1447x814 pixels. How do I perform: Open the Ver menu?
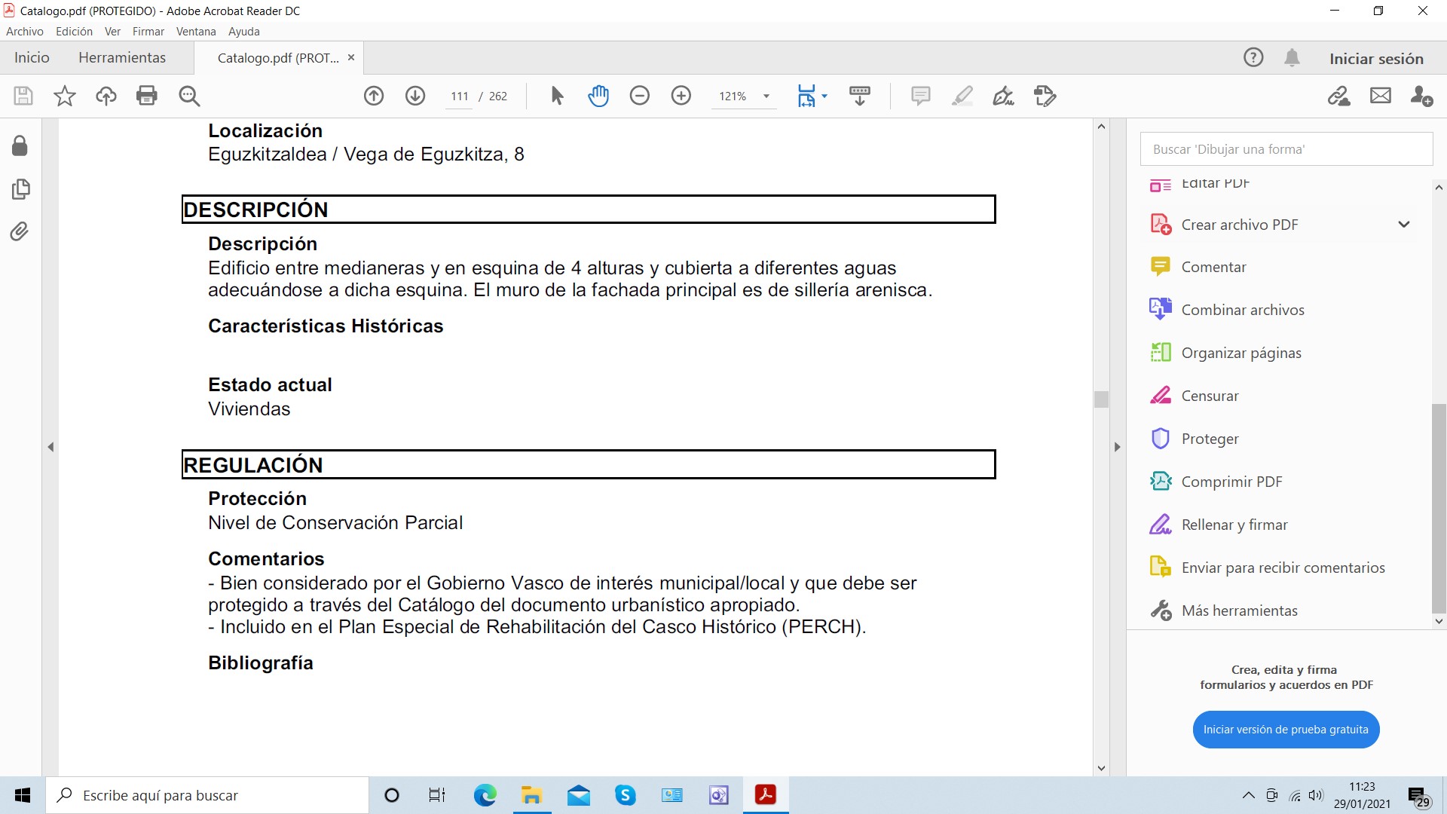(112, 32)
